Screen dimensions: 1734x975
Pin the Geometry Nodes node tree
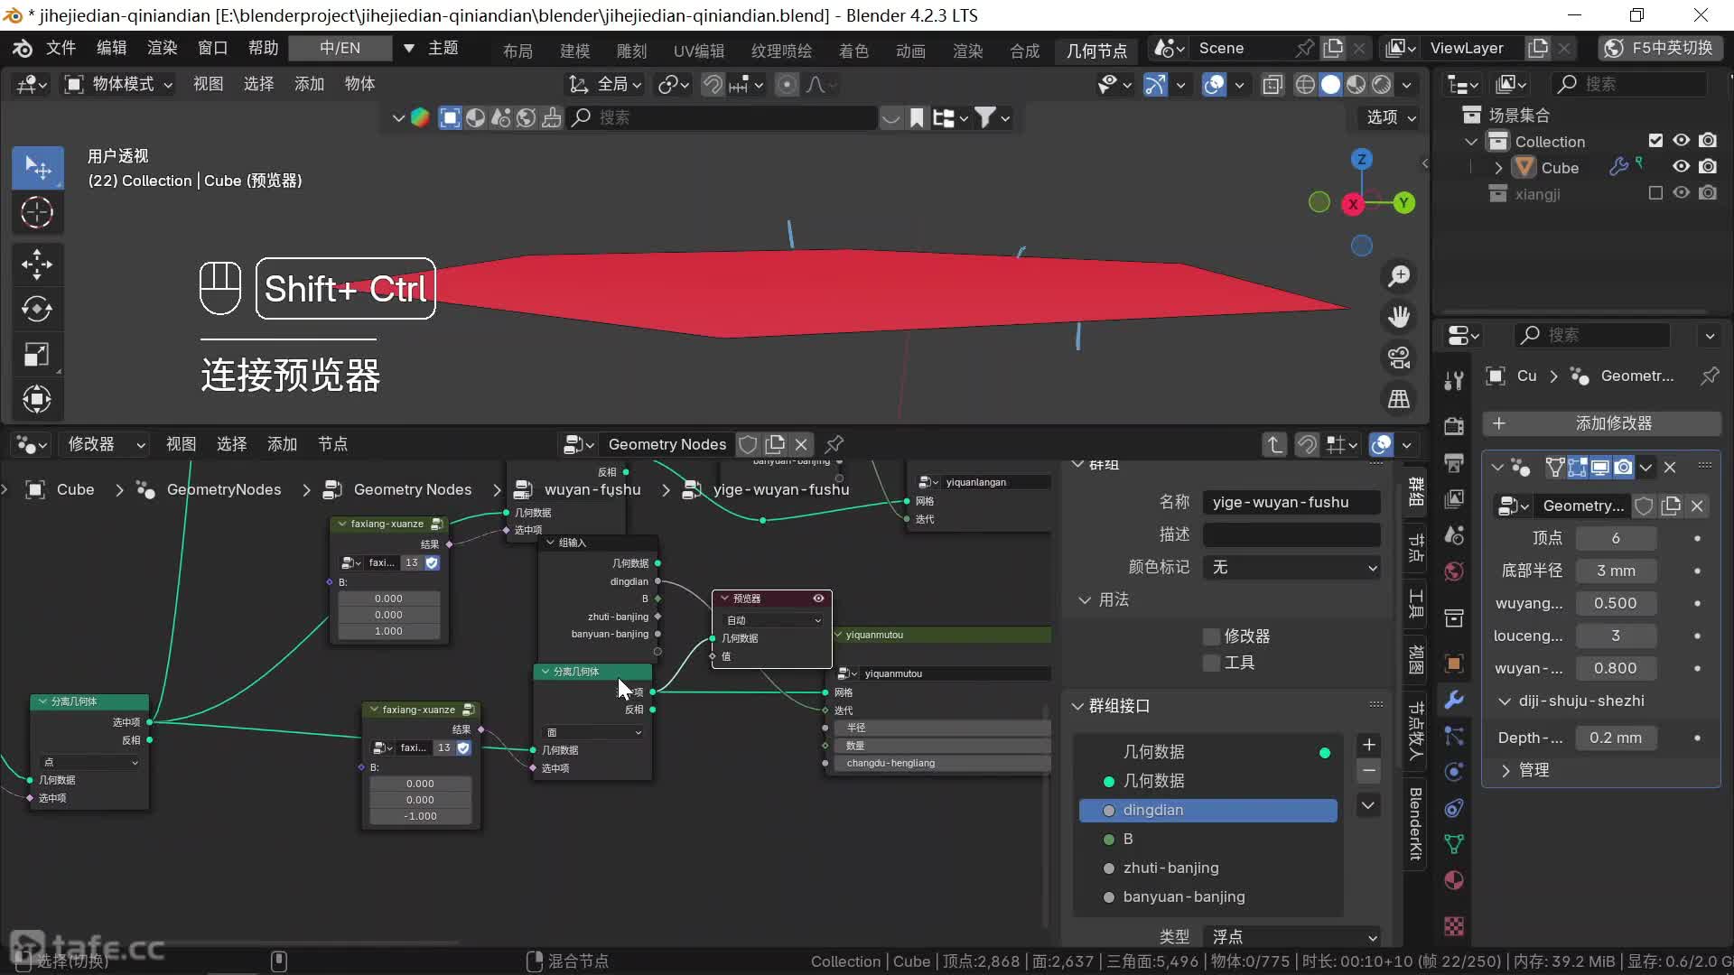[x=834, y=444]
